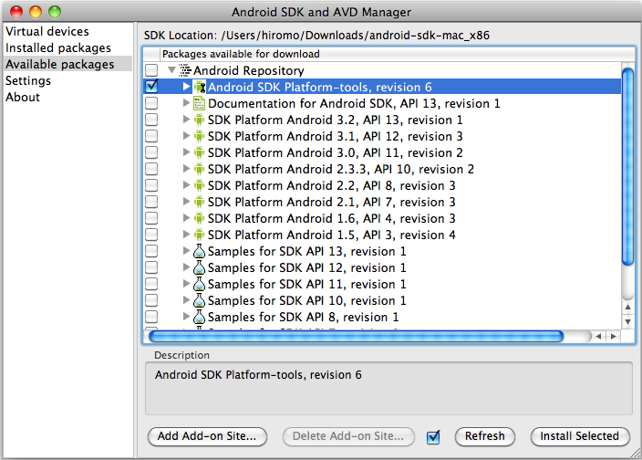The image size is (642, 460).
Task: Expand the Platform-tools revision 6 node
Action: pyautogui.click(x=186, y=87)
